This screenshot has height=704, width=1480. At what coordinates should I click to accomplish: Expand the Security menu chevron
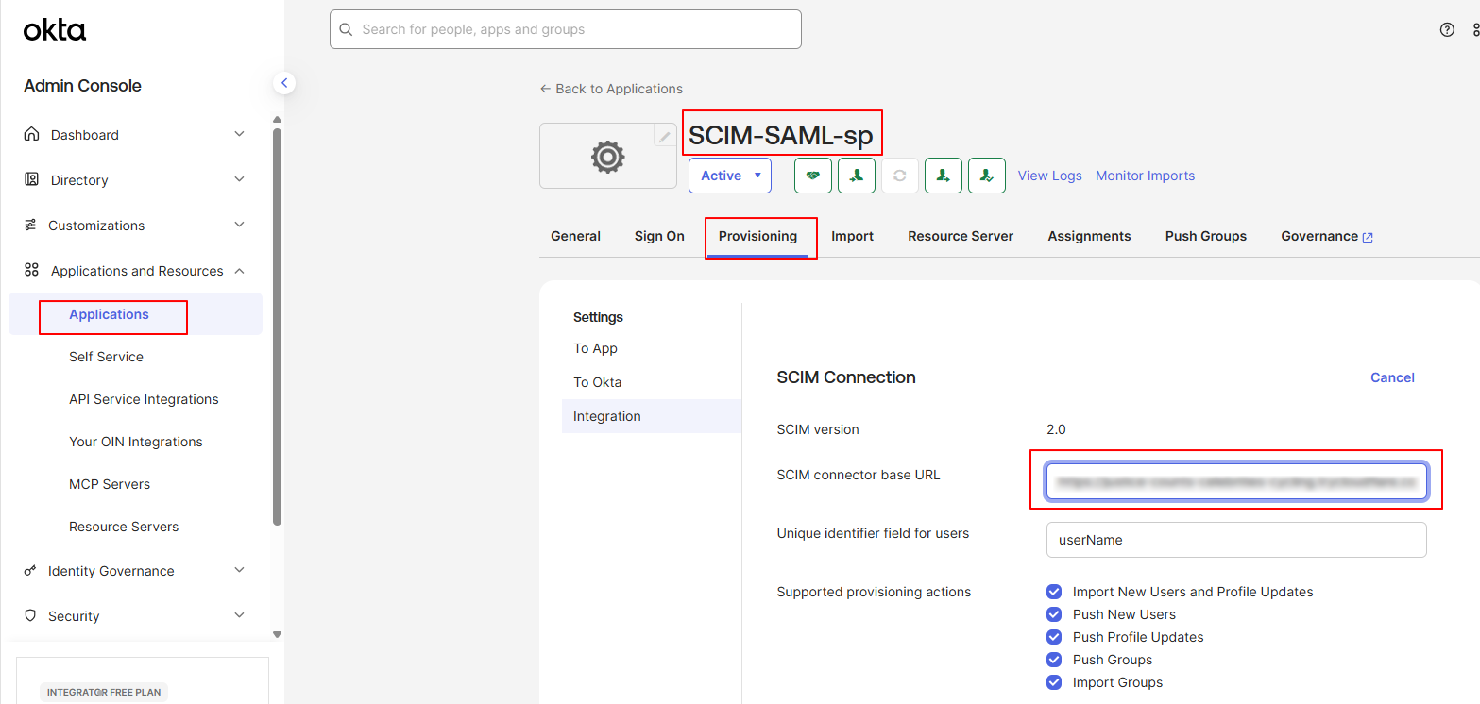239,615
